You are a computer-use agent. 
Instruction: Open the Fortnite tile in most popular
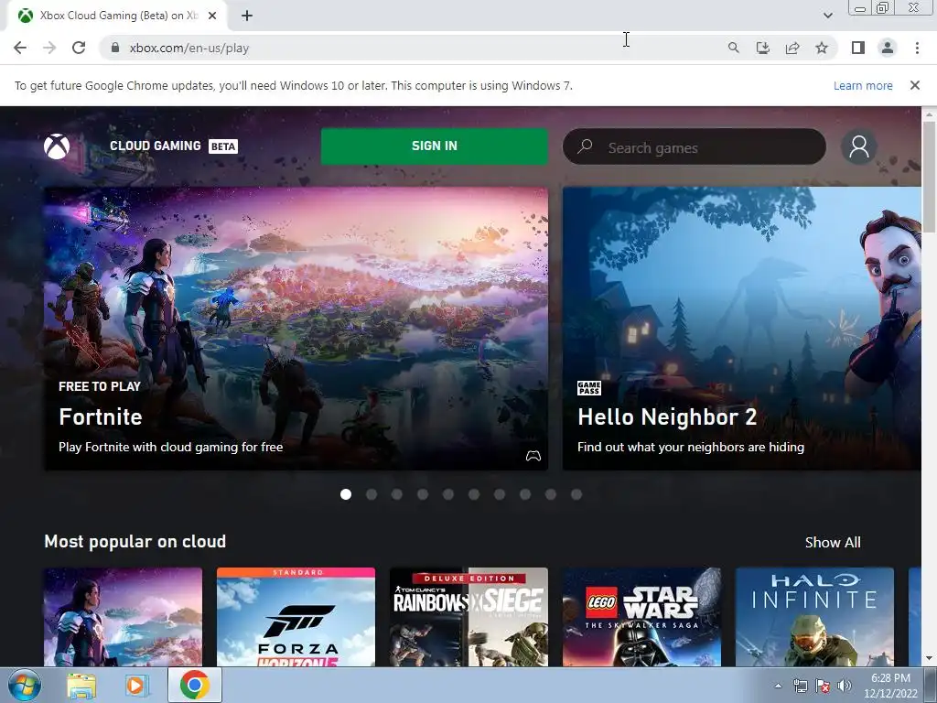coord(124,617)
